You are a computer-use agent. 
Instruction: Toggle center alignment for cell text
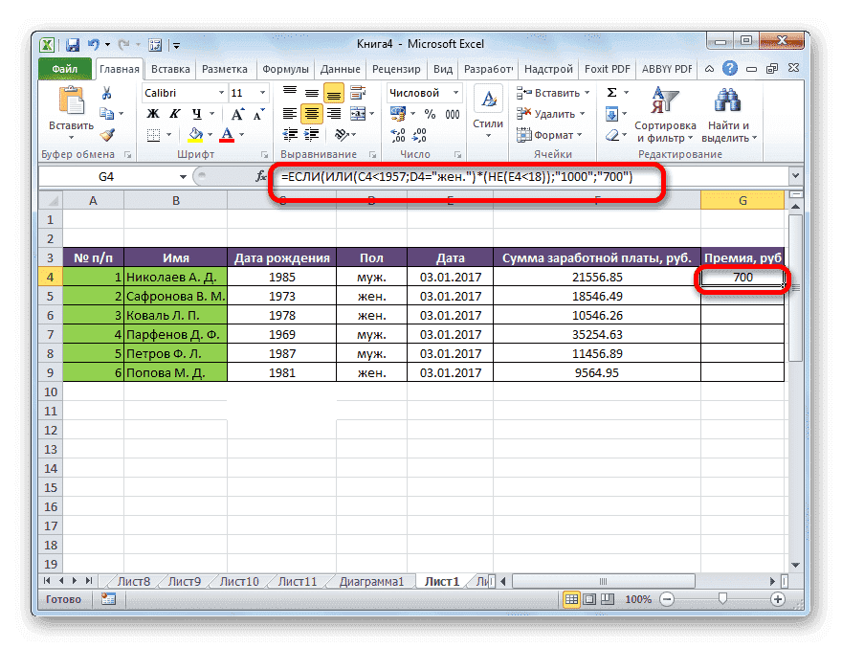point(312,113)
